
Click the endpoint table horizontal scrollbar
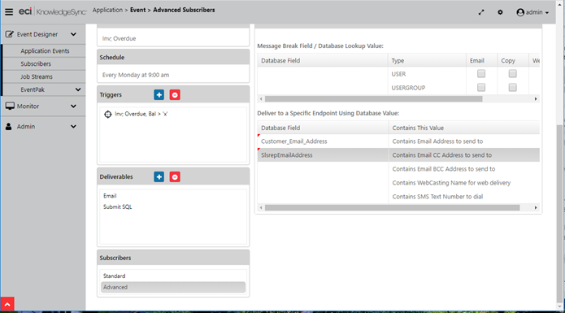392,208
